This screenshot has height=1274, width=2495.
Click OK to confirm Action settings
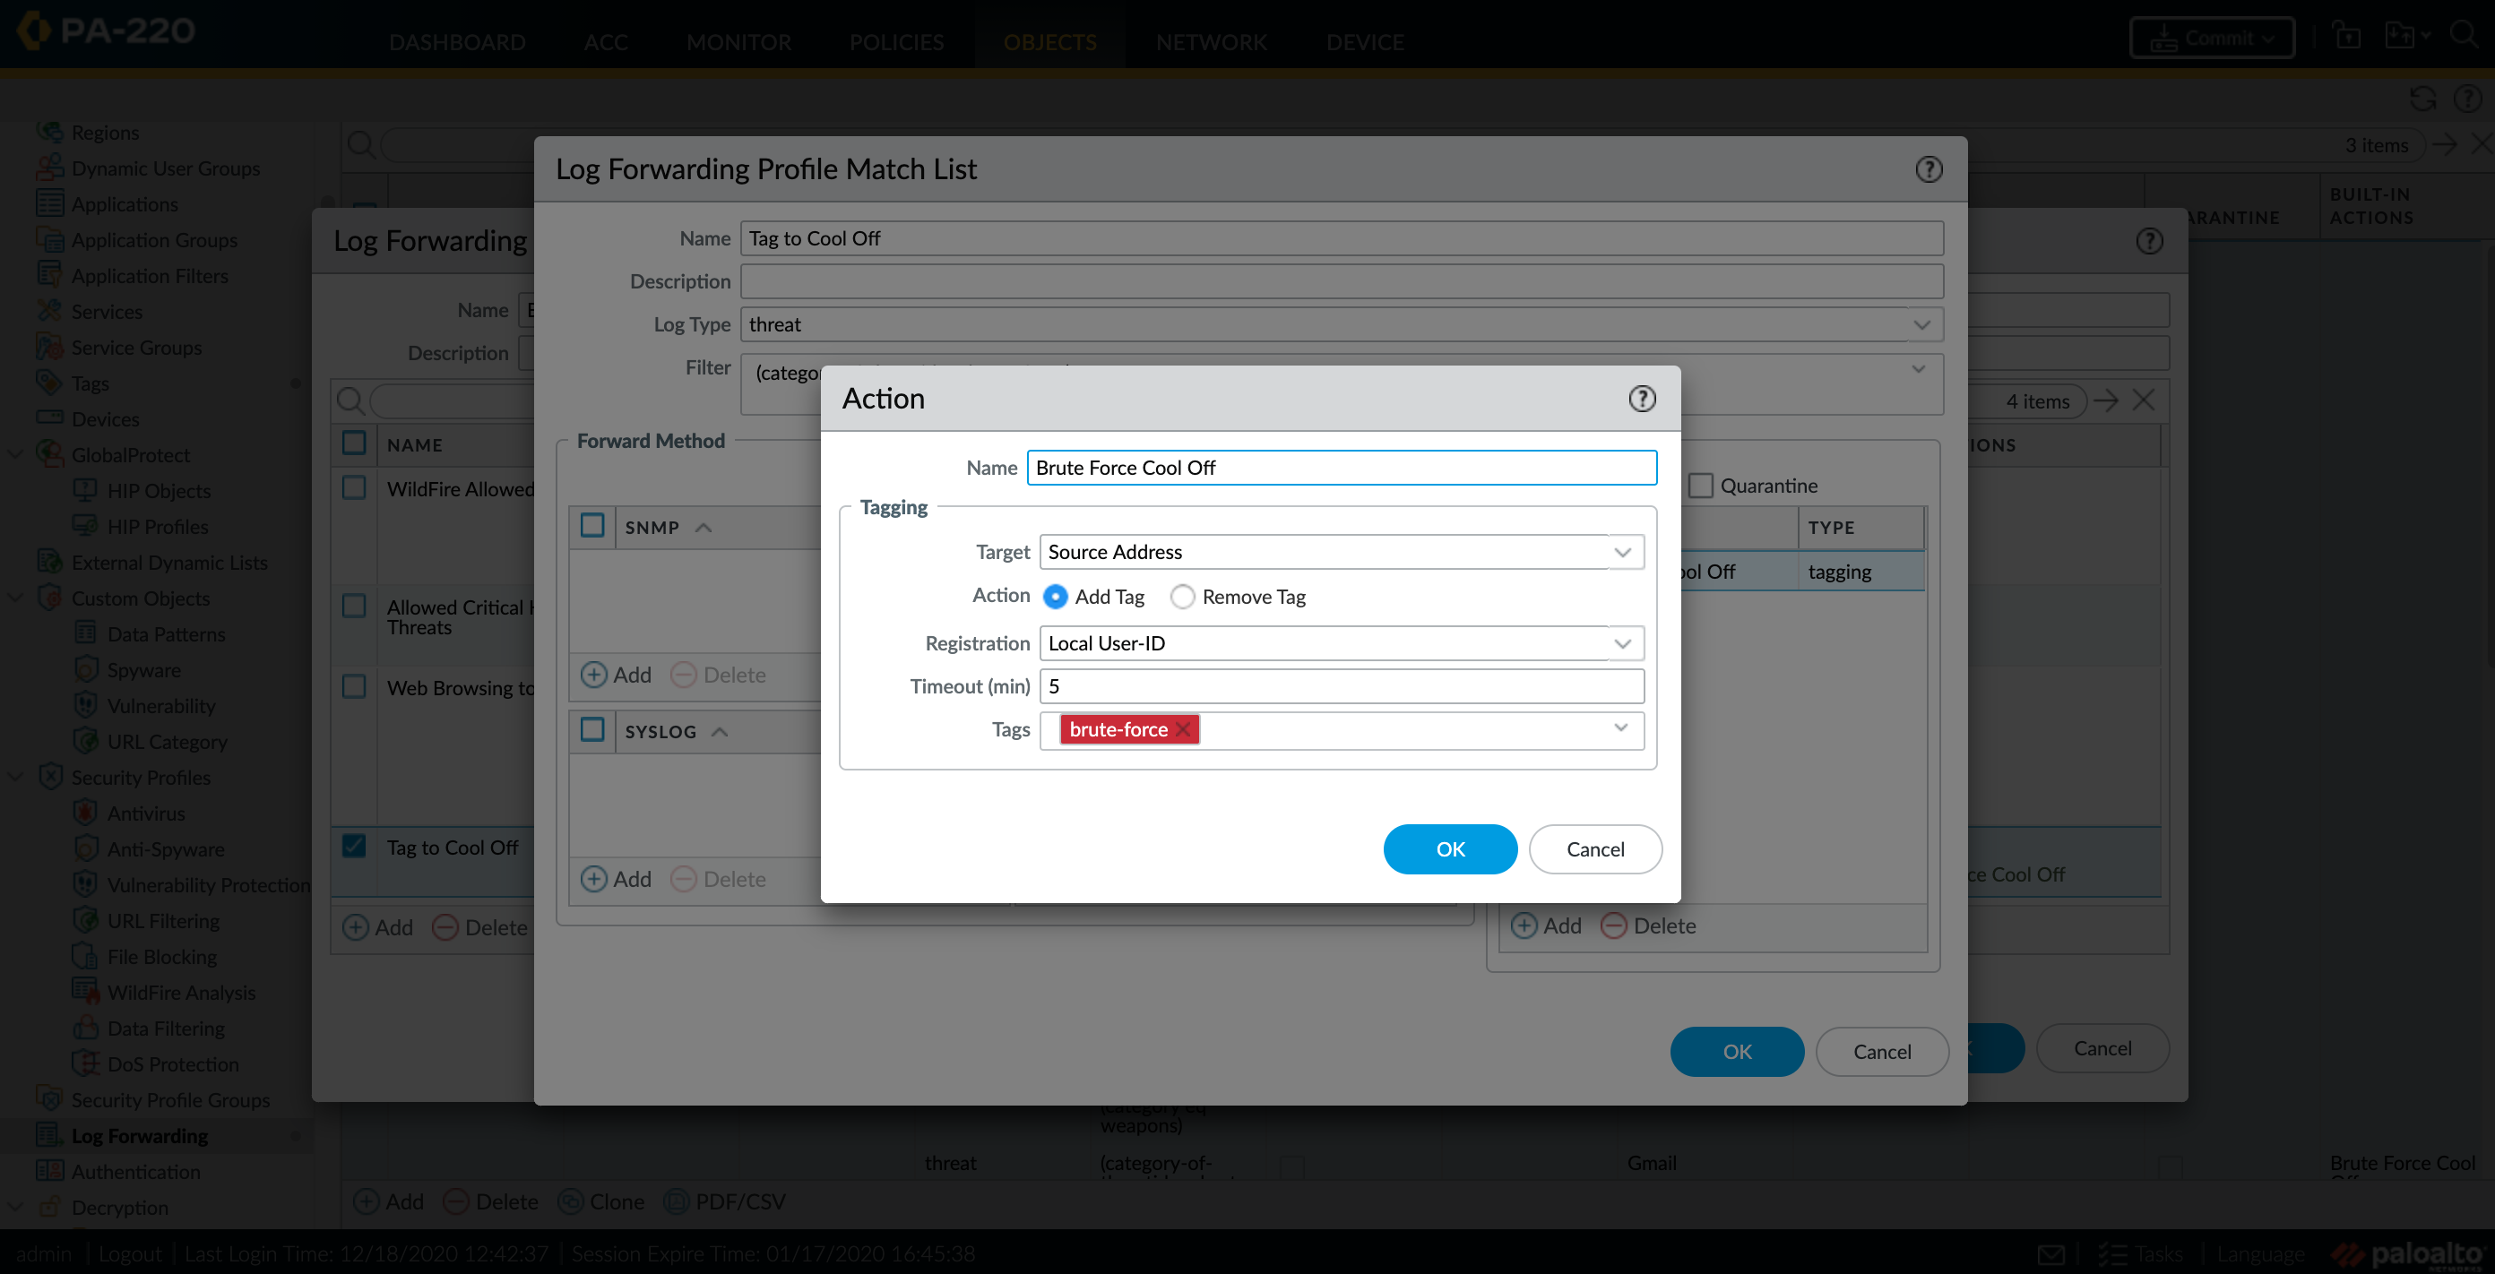(1450, 848)
